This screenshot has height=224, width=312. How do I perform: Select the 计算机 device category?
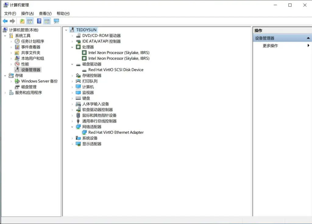88,87
